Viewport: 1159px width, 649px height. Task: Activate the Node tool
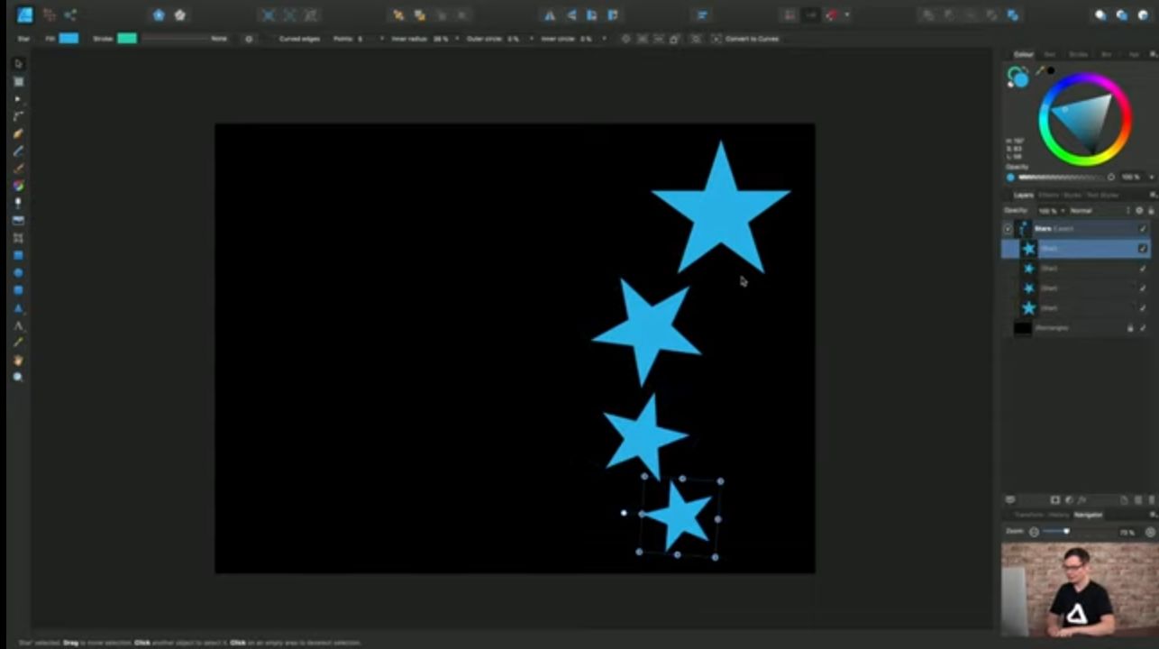tap(18, 99)
